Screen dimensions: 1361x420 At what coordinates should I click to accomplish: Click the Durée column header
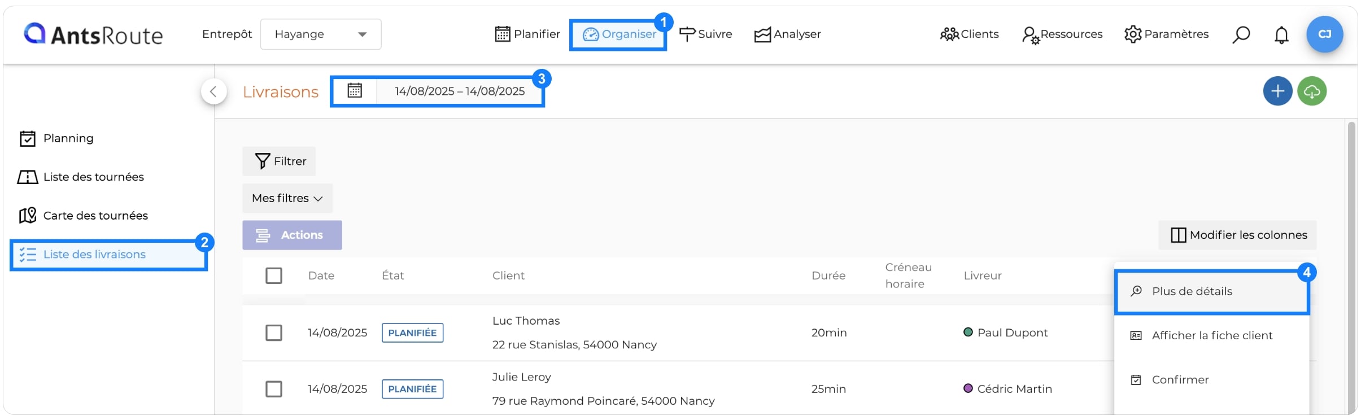(828, 275)
